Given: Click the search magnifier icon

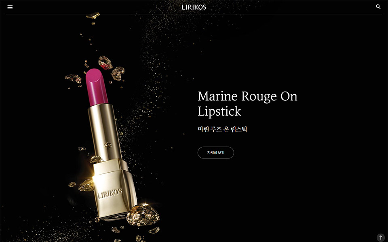Looking at the screenshot, I should coord(378,7).
